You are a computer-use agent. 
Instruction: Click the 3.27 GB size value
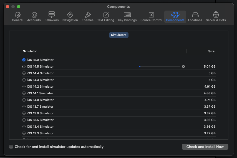coord(210,133)
